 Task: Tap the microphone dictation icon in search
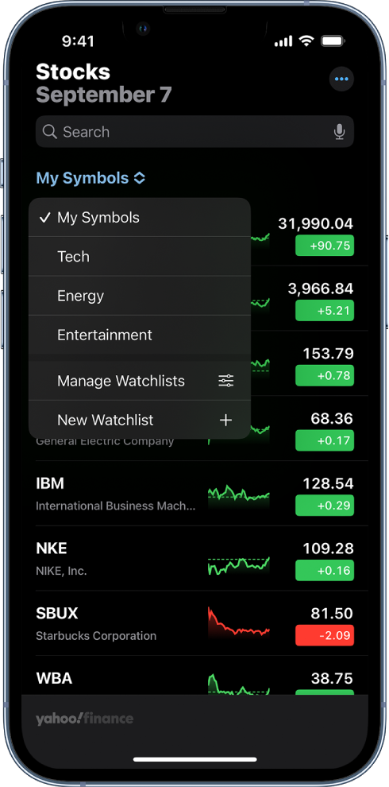339,132
